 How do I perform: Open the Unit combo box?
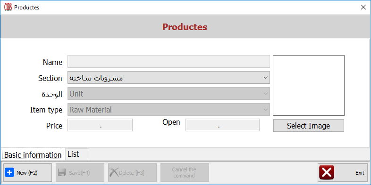169,94
